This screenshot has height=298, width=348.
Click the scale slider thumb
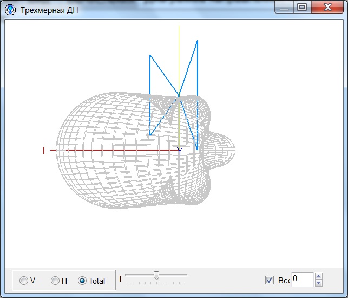coord(156,276)
